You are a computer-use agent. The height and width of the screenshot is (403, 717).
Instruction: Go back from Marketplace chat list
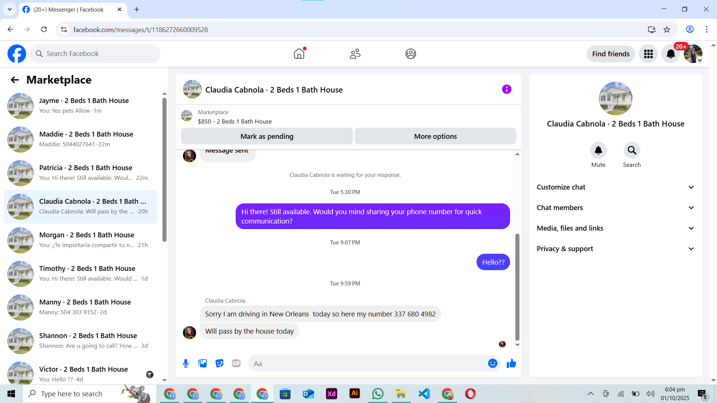coord(15,80)
